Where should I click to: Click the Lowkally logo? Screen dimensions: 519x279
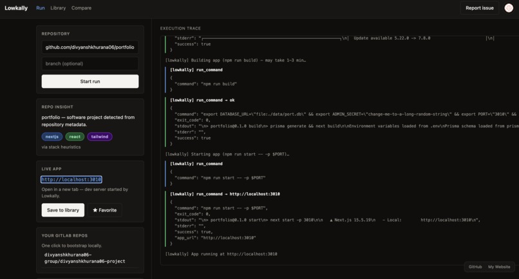tap(16, 8)
